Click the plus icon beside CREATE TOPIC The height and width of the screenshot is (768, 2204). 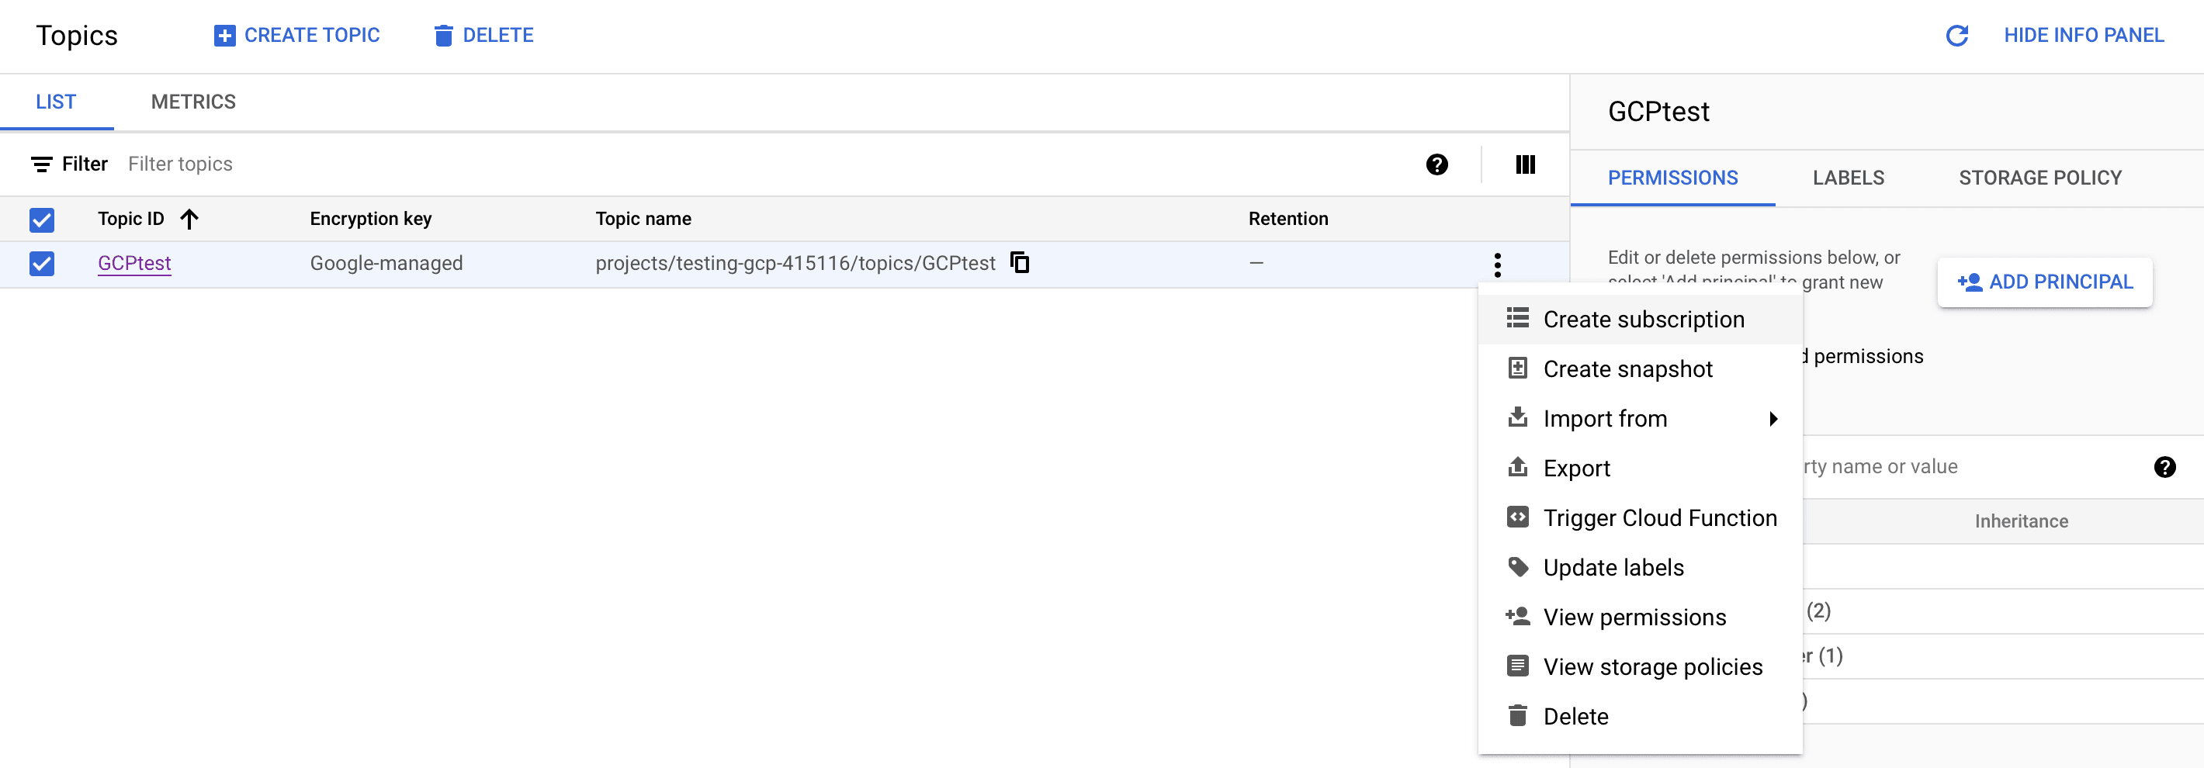(x=224, y=35)
